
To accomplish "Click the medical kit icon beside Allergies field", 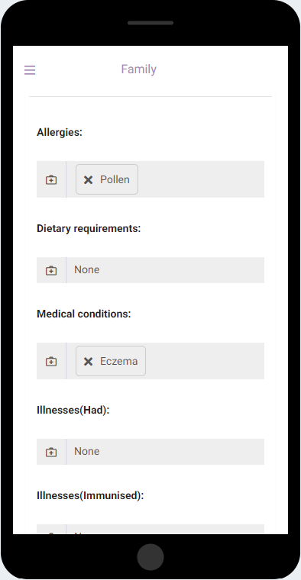I will 51,180.
